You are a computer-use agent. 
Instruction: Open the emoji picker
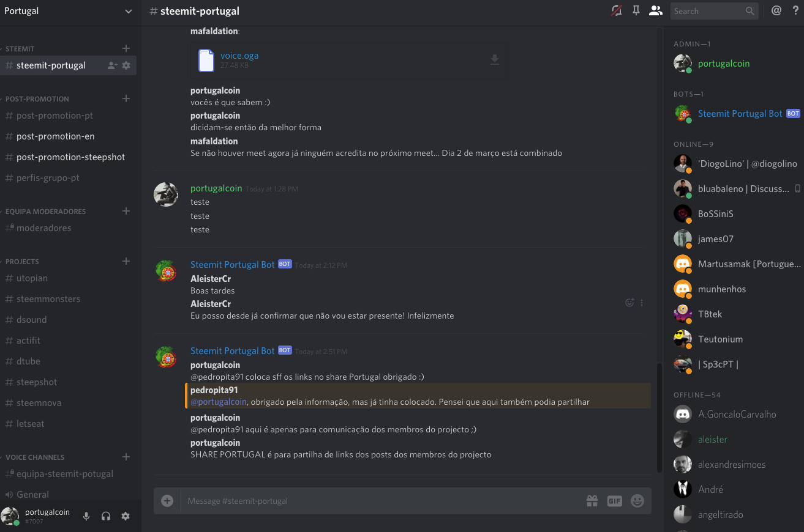click(x=637, y=501)
